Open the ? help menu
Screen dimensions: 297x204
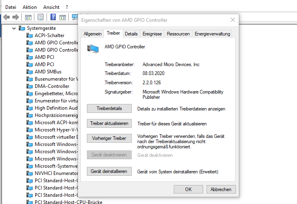[67, 7]
